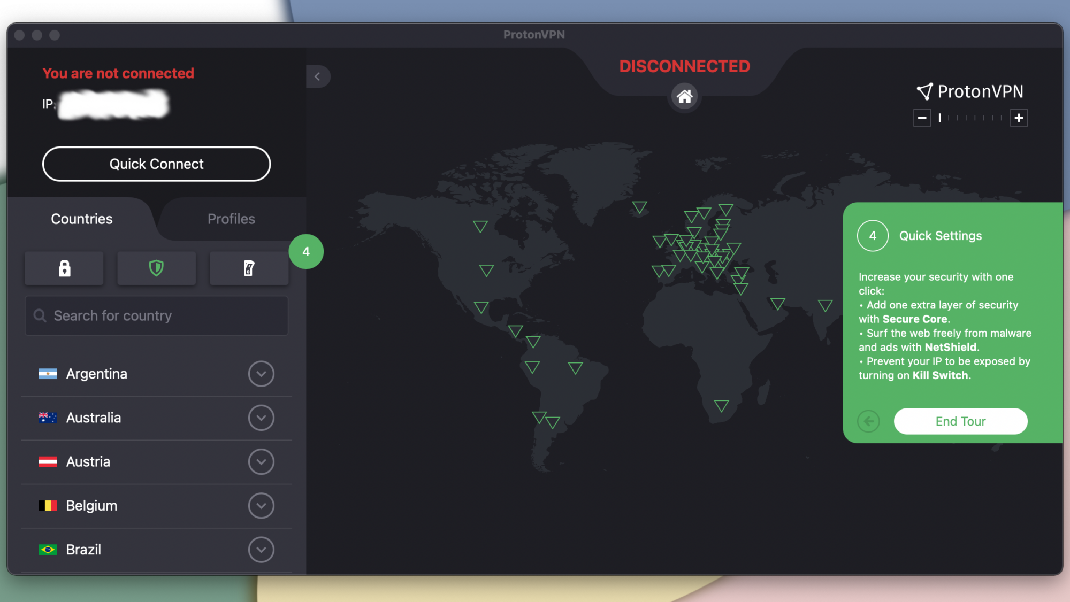The height and width of the screenshot is (602, 1070).
Task: Collapse the sidebar with the arrow button
Action: (318, 76)
